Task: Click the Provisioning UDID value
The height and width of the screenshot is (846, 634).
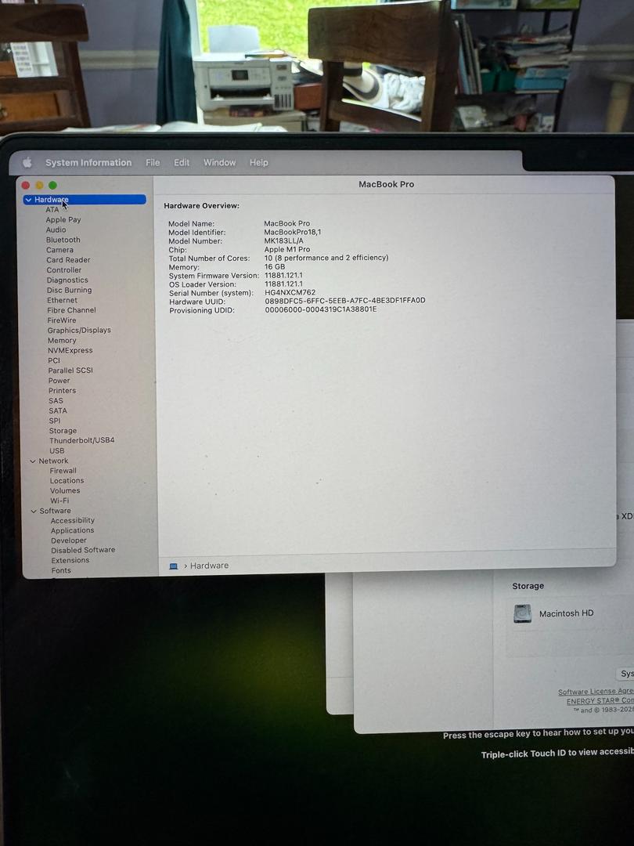Action: [321, 309]
